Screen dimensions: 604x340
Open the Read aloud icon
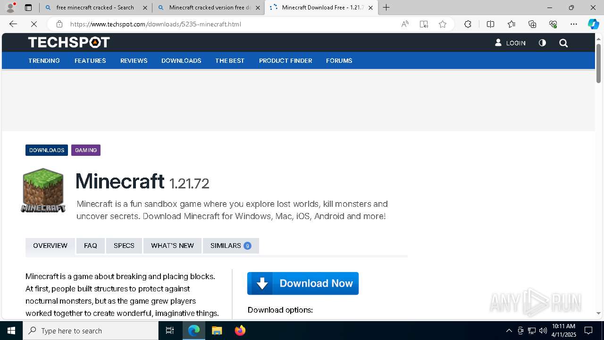405,24
